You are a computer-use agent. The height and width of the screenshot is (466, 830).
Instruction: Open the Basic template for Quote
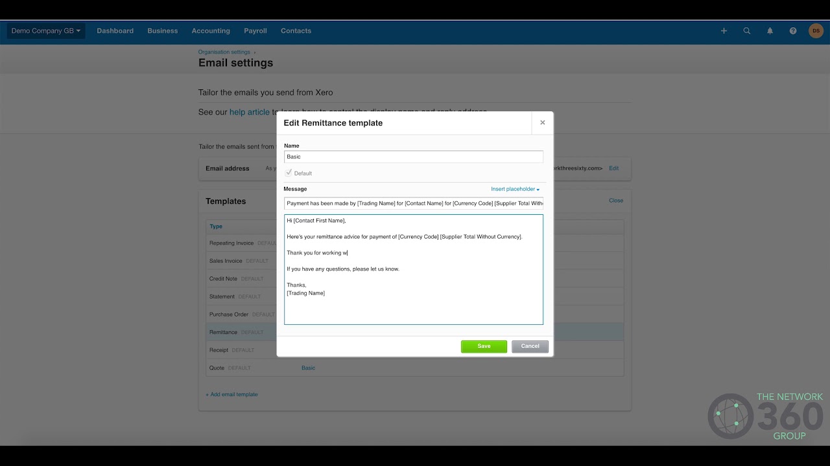point(308,368)
